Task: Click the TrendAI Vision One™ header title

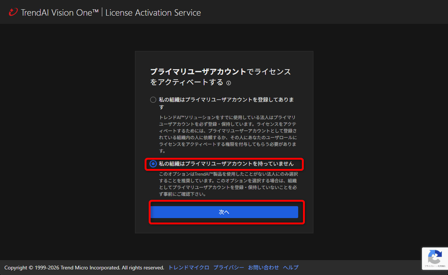Action: 59,13
